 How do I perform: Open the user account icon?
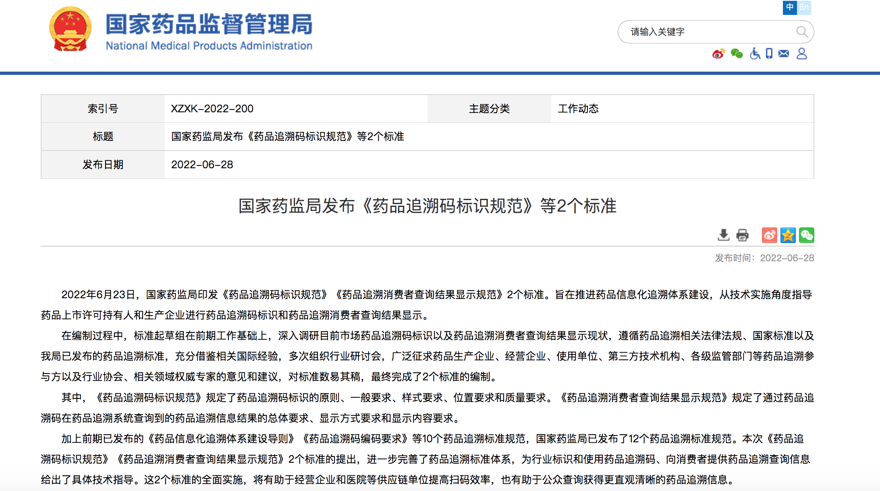click(802, 54)
